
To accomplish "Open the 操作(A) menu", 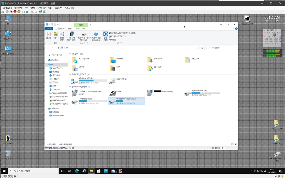I will (18, 8).
